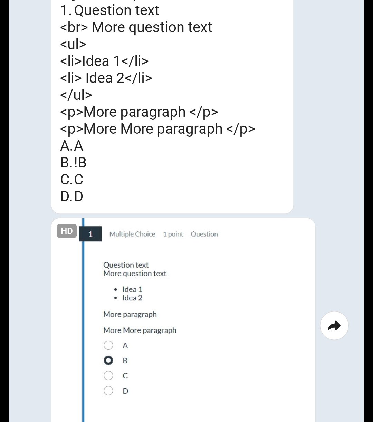Click the Question text heading

coord(126,265)
